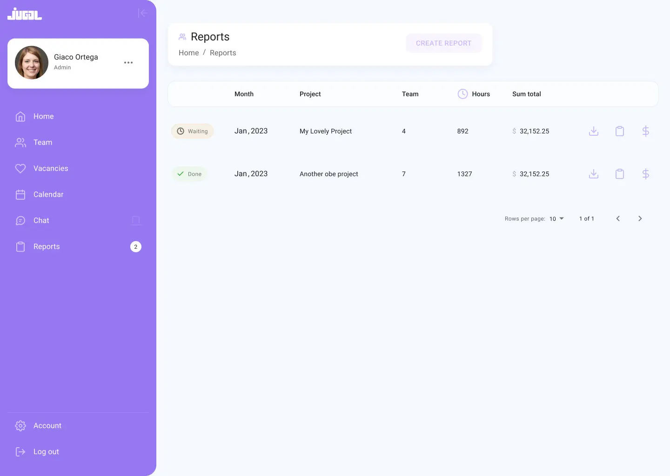This screenshot has width=670, height=476.
Task: Open Chat from the sidebar
Action: point(41,220)
